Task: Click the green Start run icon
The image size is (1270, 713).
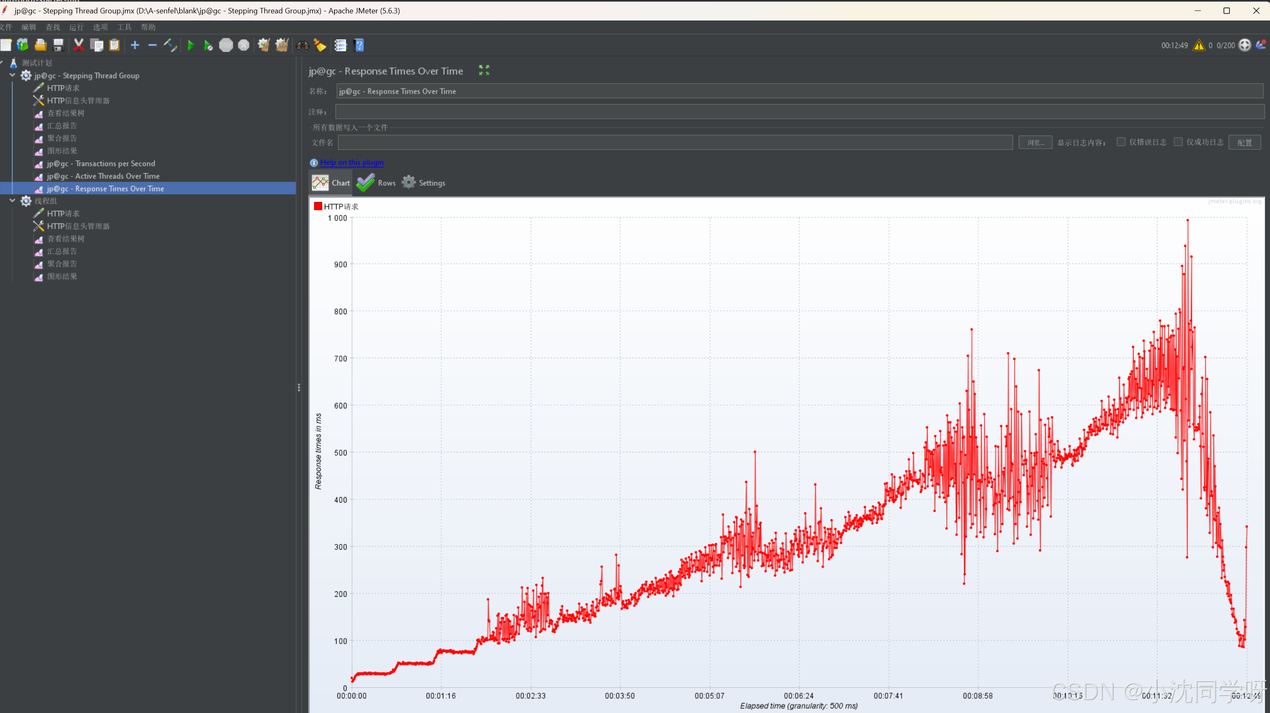Action: tap(190, 45)
